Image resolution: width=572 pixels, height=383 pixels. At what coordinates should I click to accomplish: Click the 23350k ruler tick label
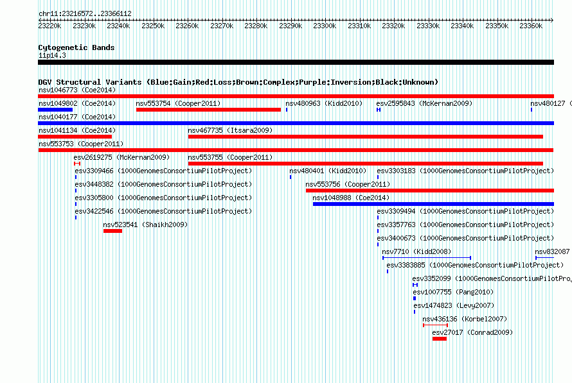(x=497, y=26)
